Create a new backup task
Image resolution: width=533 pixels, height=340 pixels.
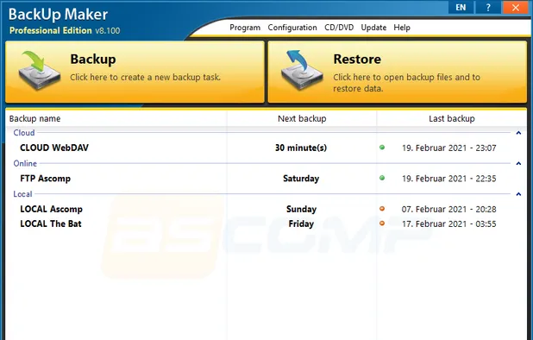pos(135,72)
